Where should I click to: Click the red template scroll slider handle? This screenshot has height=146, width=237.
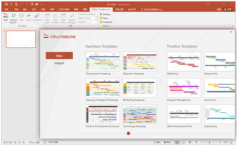point(128,133)
